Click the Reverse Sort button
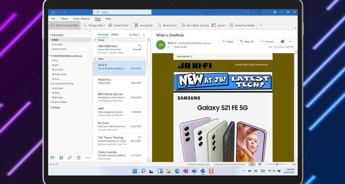Viewport: 345px width, 184px height. click(x=167, y=25)
